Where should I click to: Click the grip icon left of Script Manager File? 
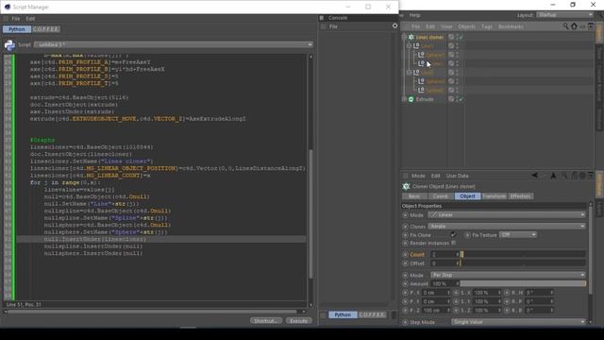click(6, 19)
